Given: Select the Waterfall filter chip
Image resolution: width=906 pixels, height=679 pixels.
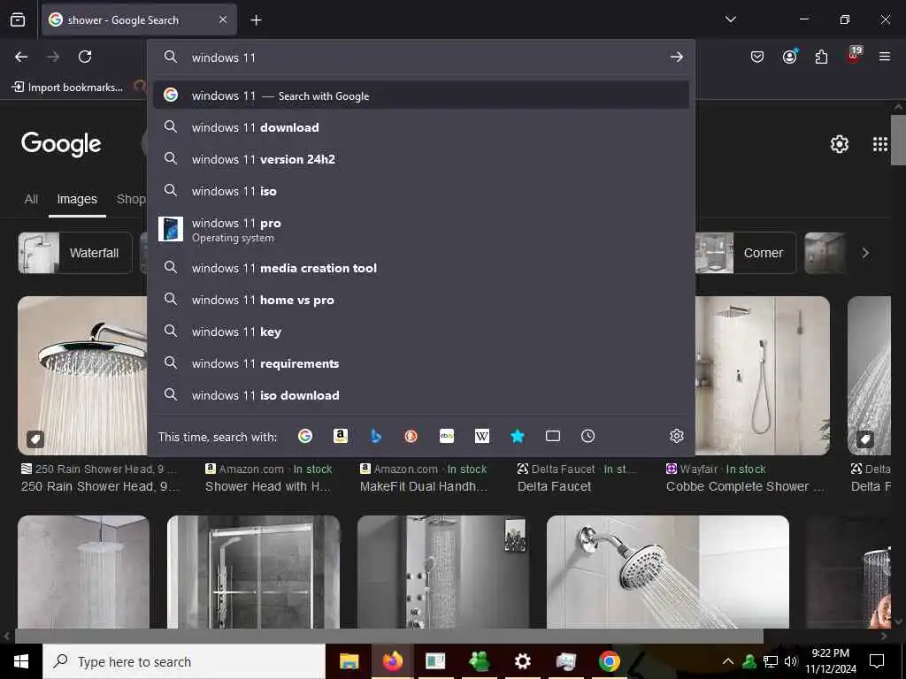Looking at the screenshot, I should pyautogui.click(x=75, y=253).
